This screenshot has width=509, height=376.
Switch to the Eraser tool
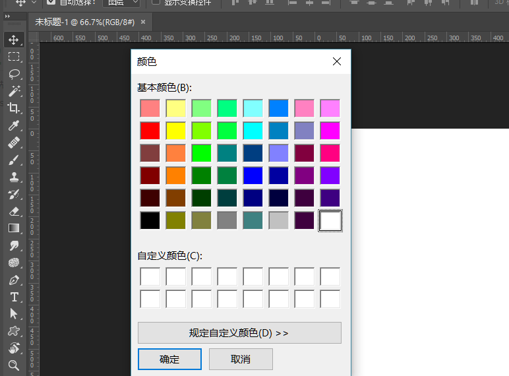[14, 211]
